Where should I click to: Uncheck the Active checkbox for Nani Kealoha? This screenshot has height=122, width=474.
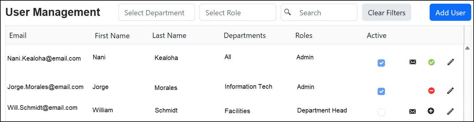(381, 63)
